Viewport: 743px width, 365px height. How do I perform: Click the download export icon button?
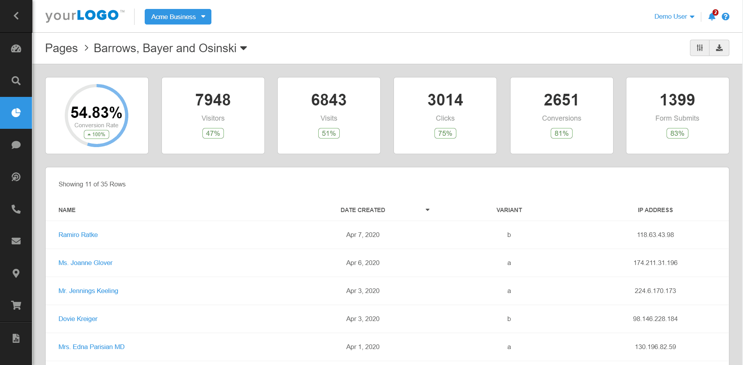pos(719,48)
